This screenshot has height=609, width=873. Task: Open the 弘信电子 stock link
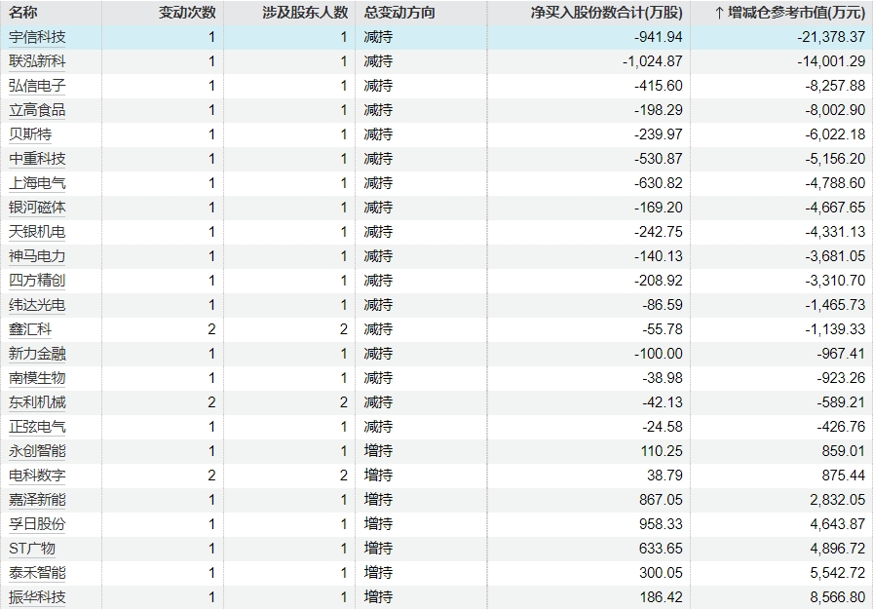[37, 86]
